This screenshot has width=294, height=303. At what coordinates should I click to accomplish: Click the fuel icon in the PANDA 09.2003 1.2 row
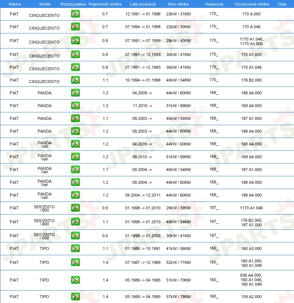(x=76, y=131)
